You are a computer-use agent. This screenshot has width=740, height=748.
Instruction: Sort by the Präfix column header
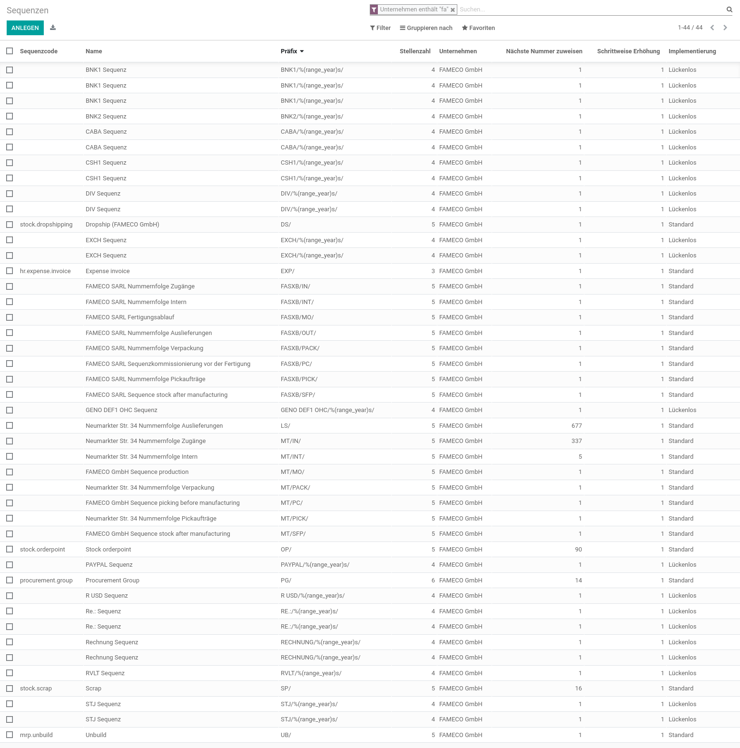(289, 51)
